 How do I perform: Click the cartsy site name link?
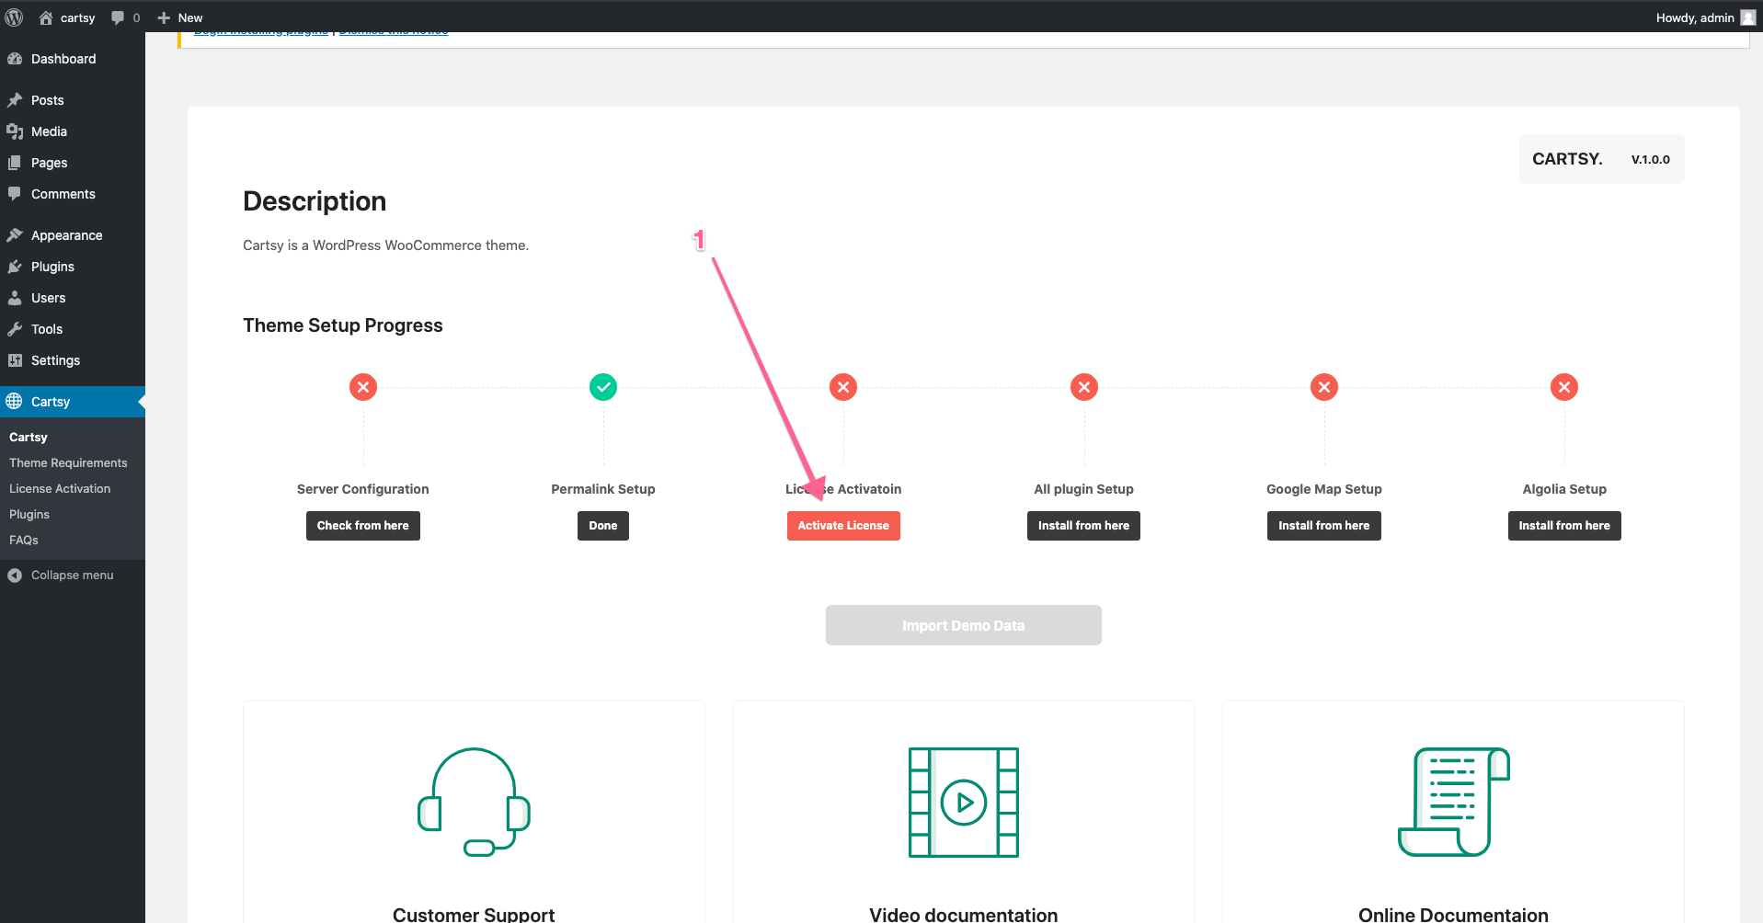78,17
